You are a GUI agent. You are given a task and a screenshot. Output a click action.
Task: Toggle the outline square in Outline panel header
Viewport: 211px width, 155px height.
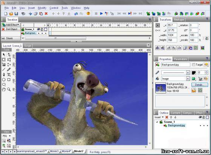208,117
